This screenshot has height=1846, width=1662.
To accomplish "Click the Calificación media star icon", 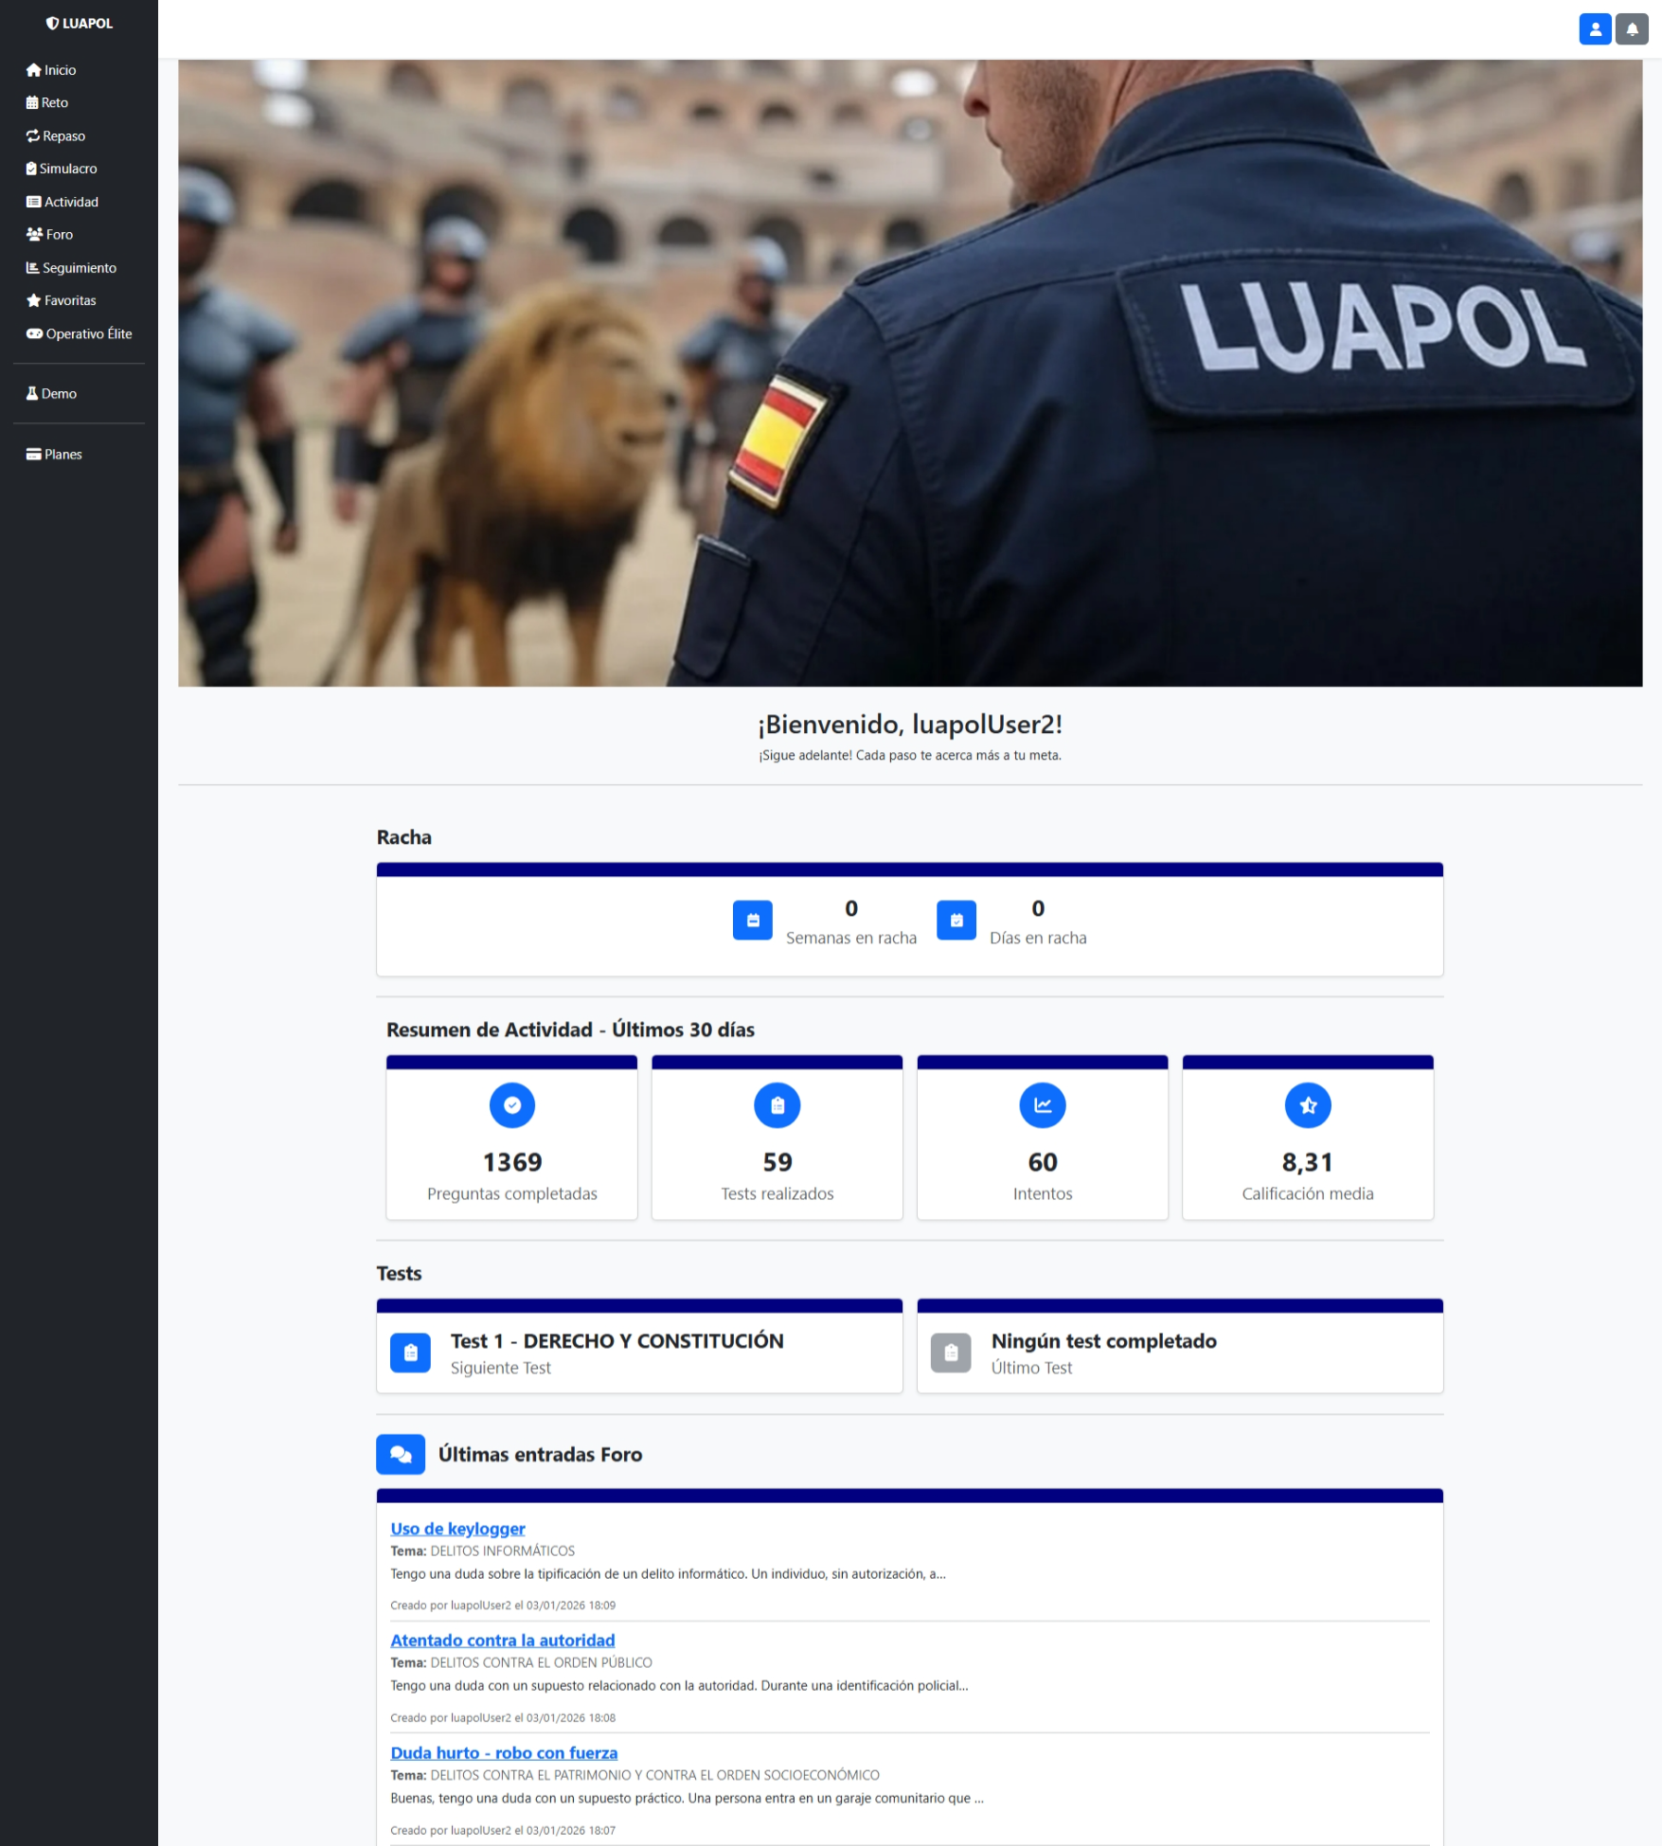I will coord(1308,1105).
